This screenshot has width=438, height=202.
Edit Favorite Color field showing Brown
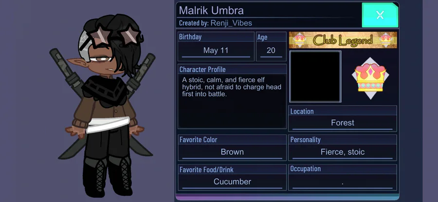click(x=232, y=152)
